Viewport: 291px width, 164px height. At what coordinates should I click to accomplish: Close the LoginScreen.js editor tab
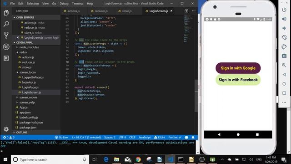tap(171, 11)
